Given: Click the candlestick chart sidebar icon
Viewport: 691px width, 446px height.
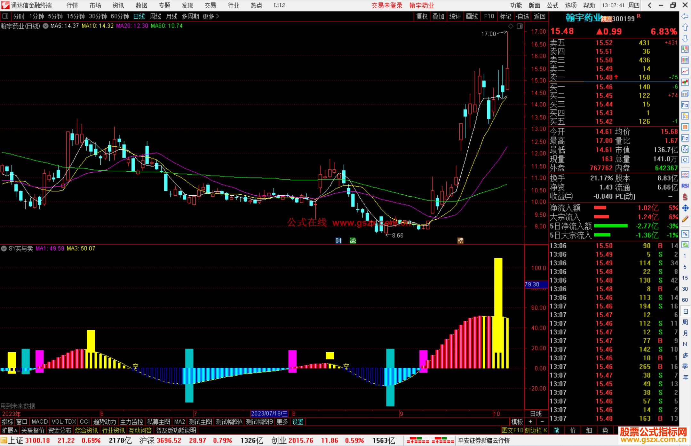Looking at the screenshot, I should pyautogui.click(x=685, y=82).
